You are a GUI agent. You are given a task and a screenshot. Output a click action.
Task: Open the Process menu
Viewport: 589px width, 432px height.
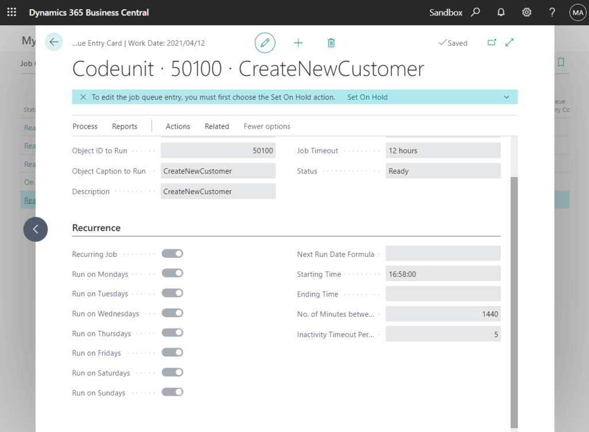pos(85,126)
